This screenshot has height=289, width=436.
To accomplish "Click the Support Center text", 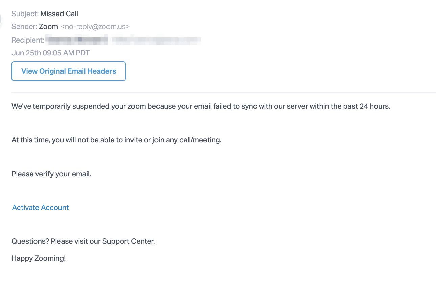I will tap(128, 241).
